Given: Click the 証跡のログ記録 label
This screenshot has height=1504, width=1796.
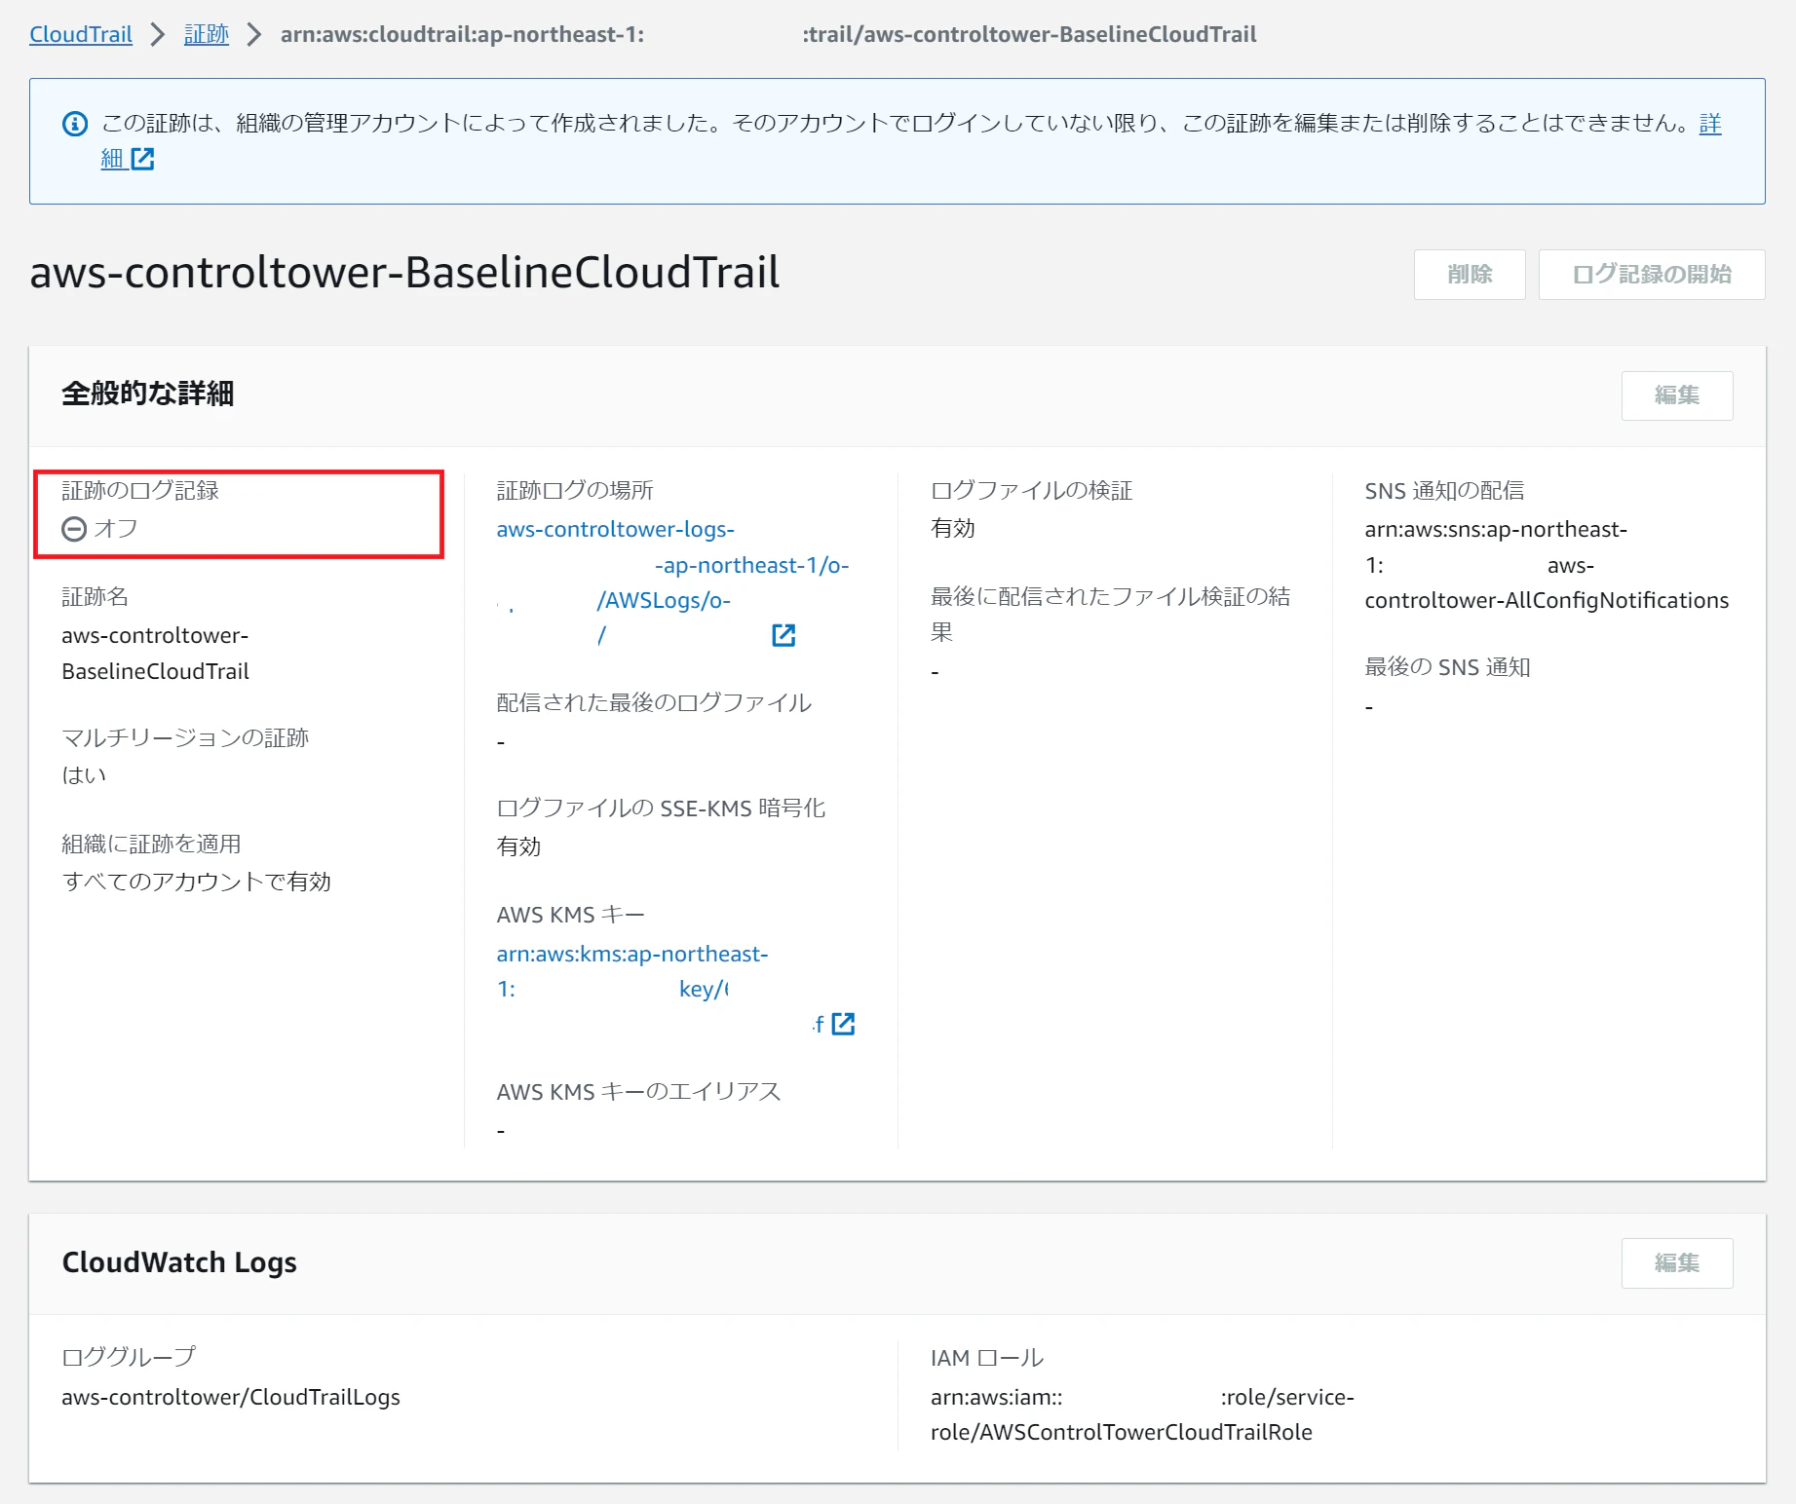Looking at the screenshot, I should click(140, 490).
